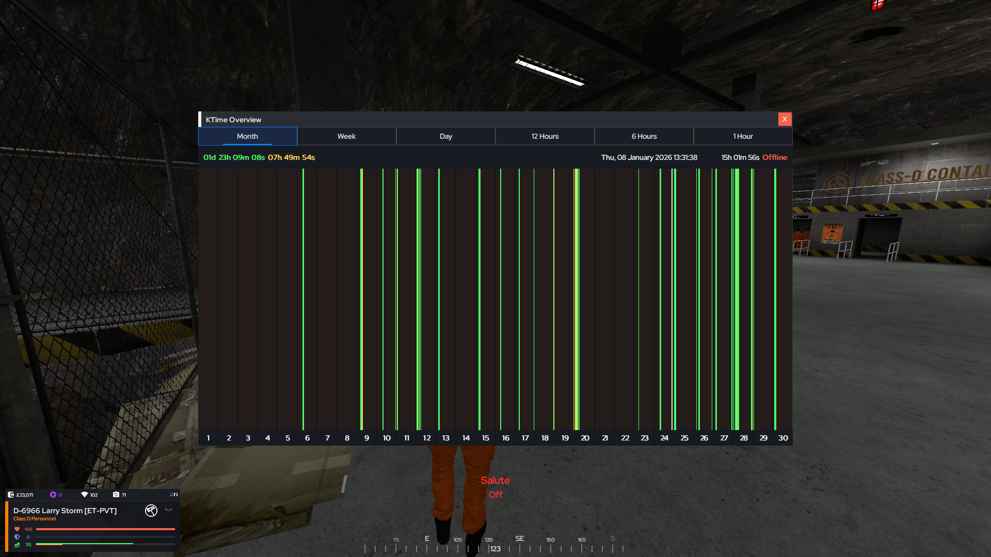Close the KTime Overview window
991x557 pixels.
(x=785, y=119)
